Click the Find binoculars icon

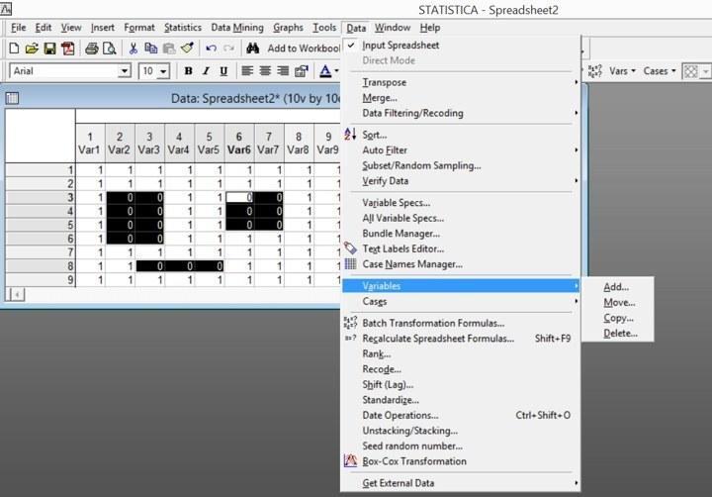coord(252,49)
